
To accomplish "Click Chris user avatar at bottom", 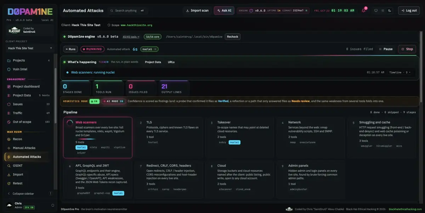I will 9,205.
